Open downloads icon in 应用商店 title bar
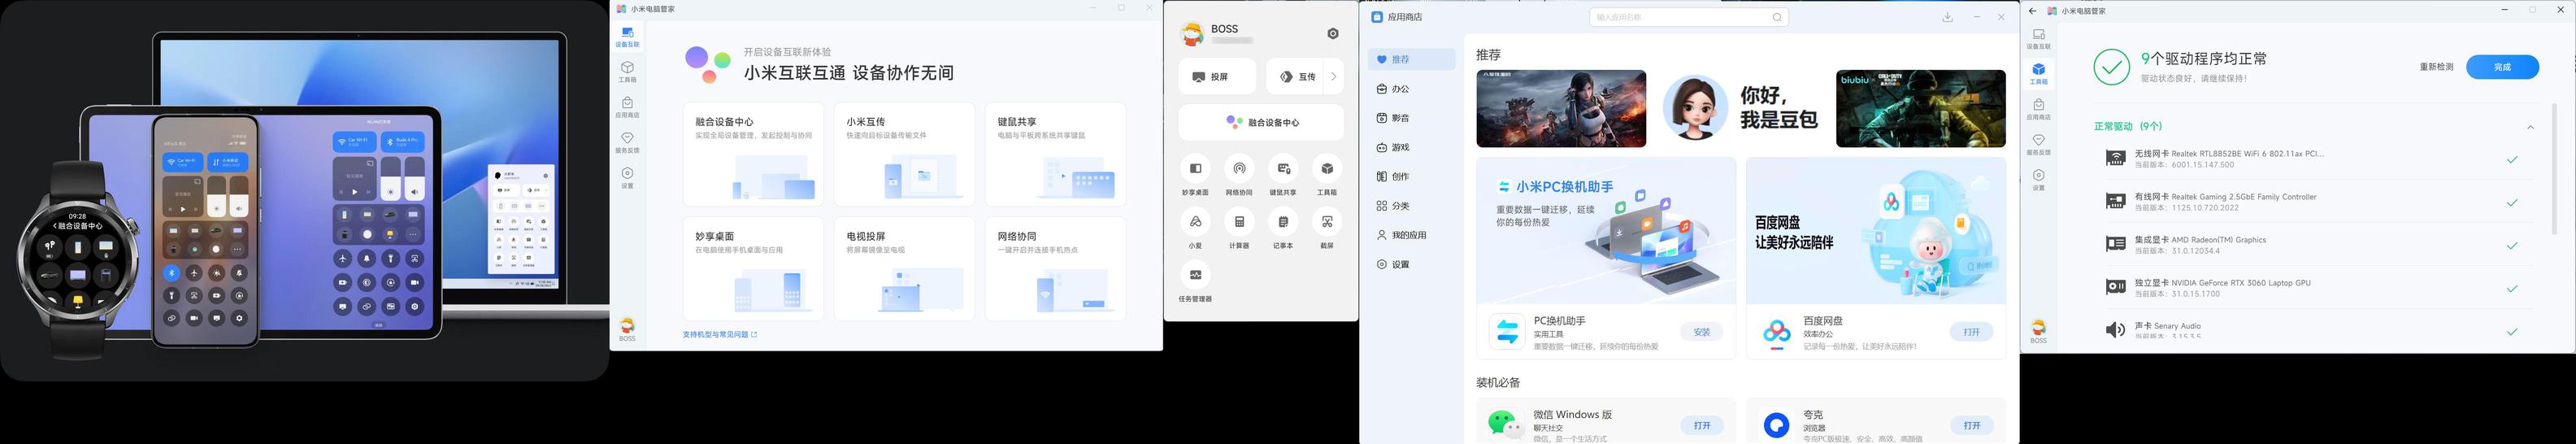This screenshot has height=444, width=2576. pos(1947,17)
